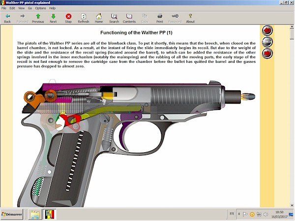
Task: Click the H1 application taskbar icon
Action: pos(50,215)
